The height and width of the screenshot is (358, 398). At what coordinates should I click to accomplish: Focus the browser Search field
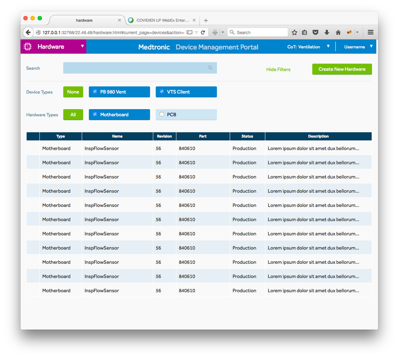coord(258,32)
